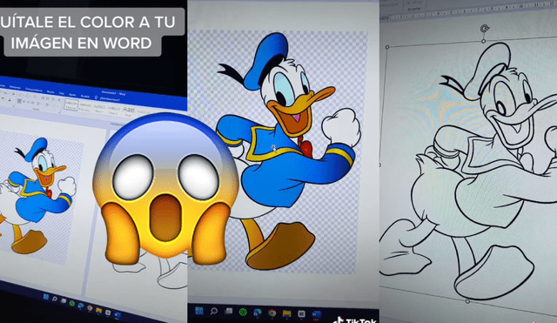Viewport: 557px width, 323px height.
Task: Switch to the Vista ribbon tab
Action: pyautogui.click(x=62, y=93)
